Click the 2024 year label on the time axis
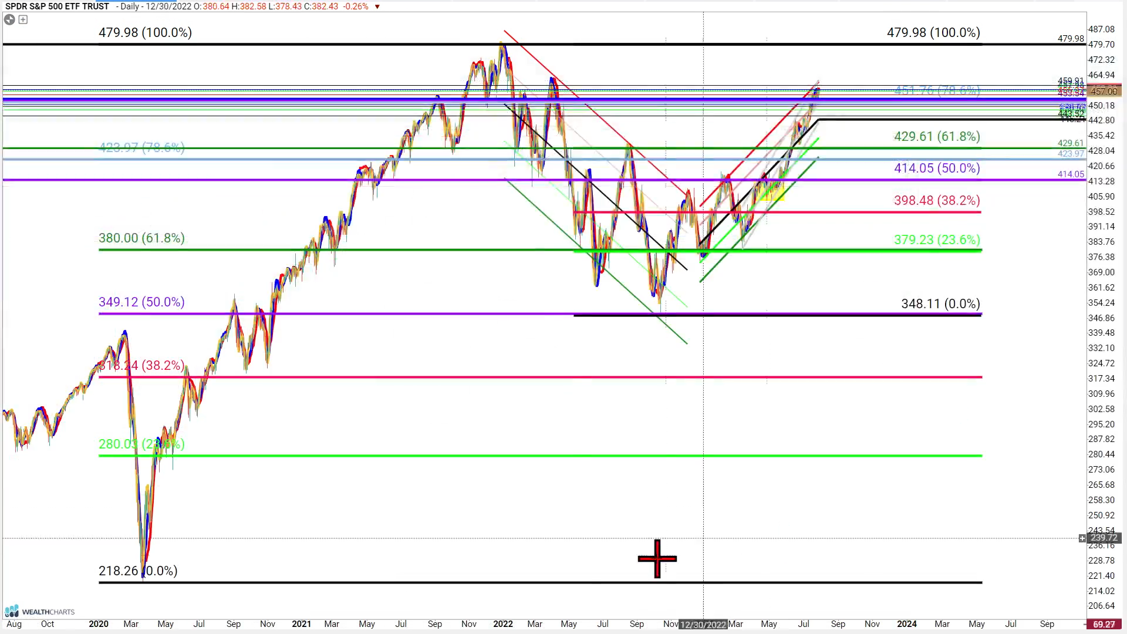This screenshot has width=1127, height=634. [907, 624]
